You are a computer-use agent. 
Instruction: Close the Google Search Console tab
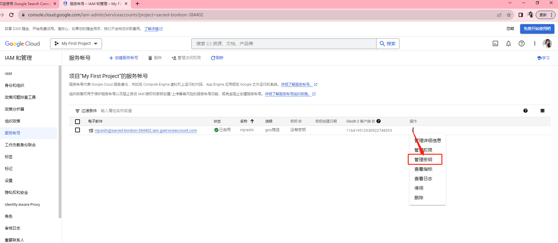(x=55, y=4)
